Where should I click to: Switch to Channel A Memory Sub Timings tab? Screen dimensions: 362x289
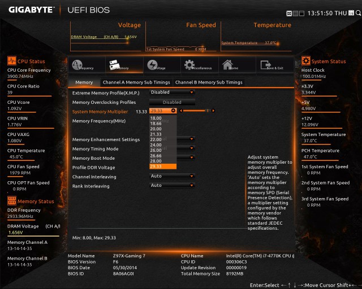tap(136, 82)
